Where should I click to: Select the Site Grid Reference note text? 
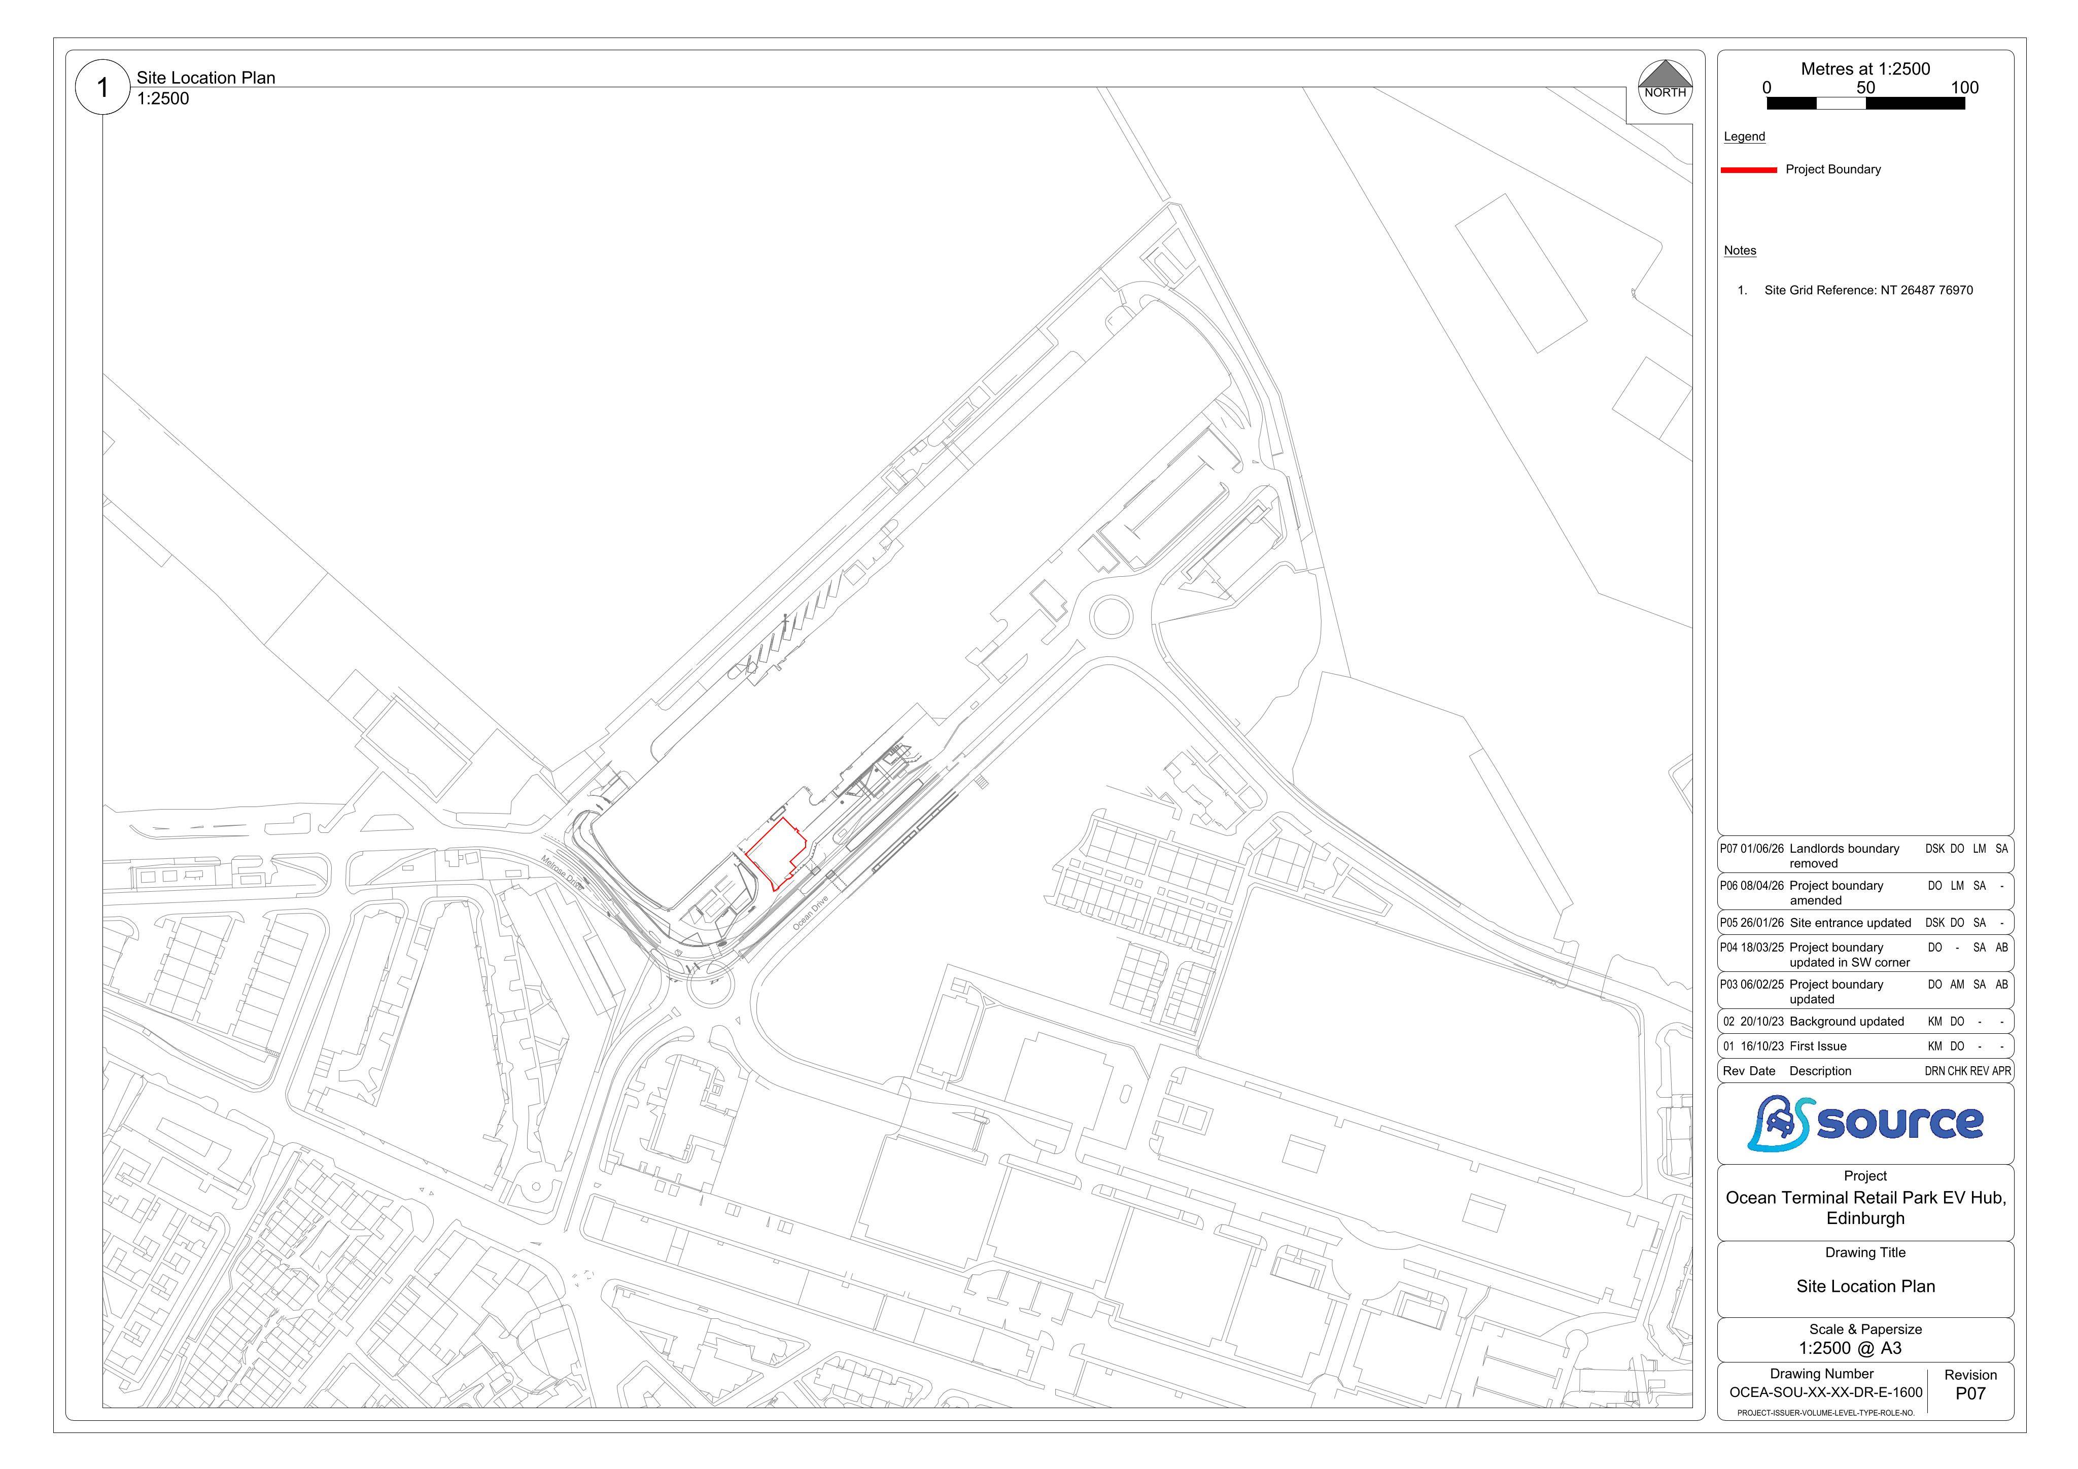click(x=1868, y=291)
